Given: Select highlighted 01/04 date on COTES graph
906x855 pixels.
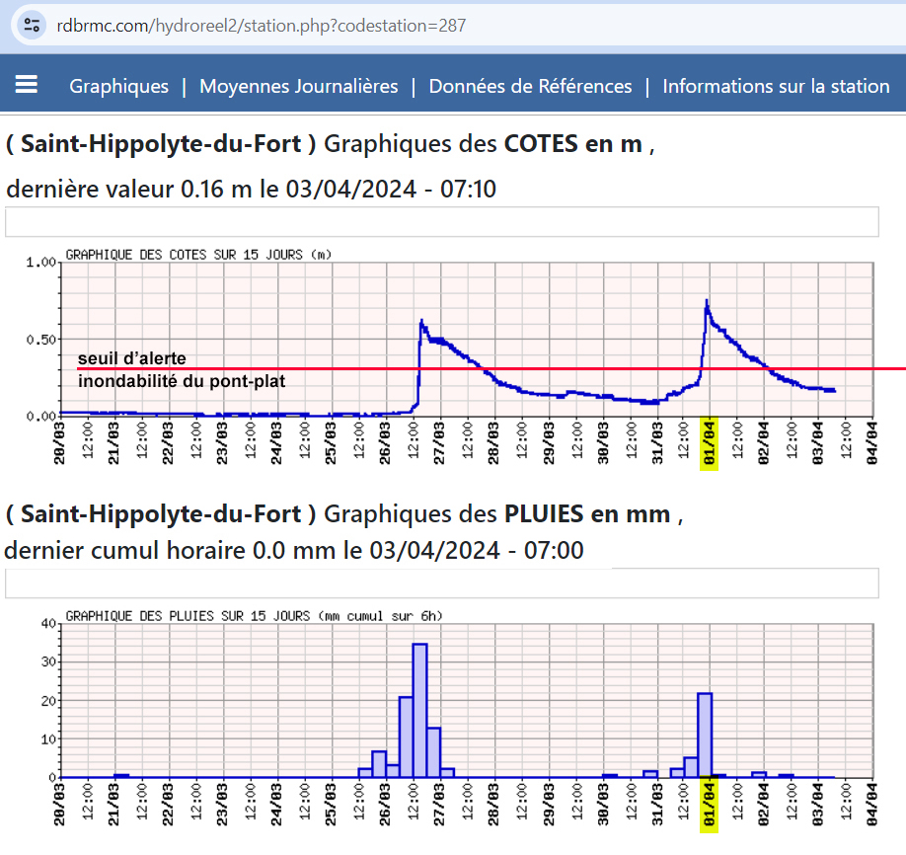Looking at the screenshot, I should coord(709,443).
